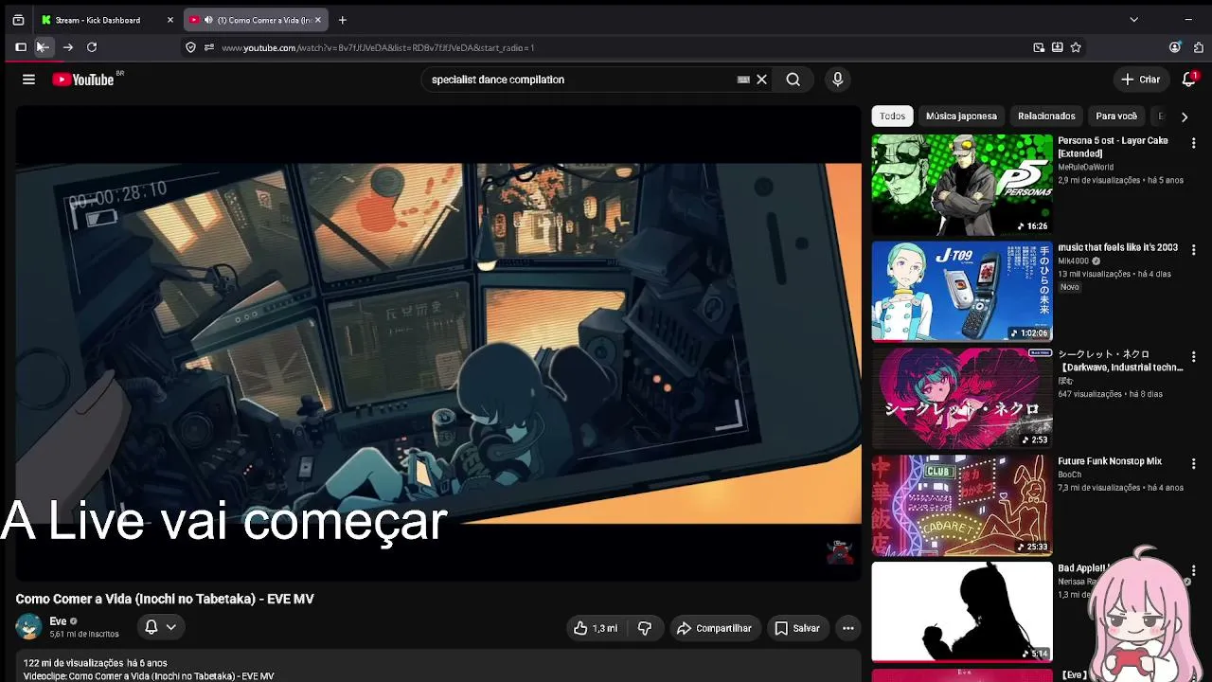
Task: Open Persona 5 ost Layer Cake thumbnail
Action: click(x=962, y=185)
